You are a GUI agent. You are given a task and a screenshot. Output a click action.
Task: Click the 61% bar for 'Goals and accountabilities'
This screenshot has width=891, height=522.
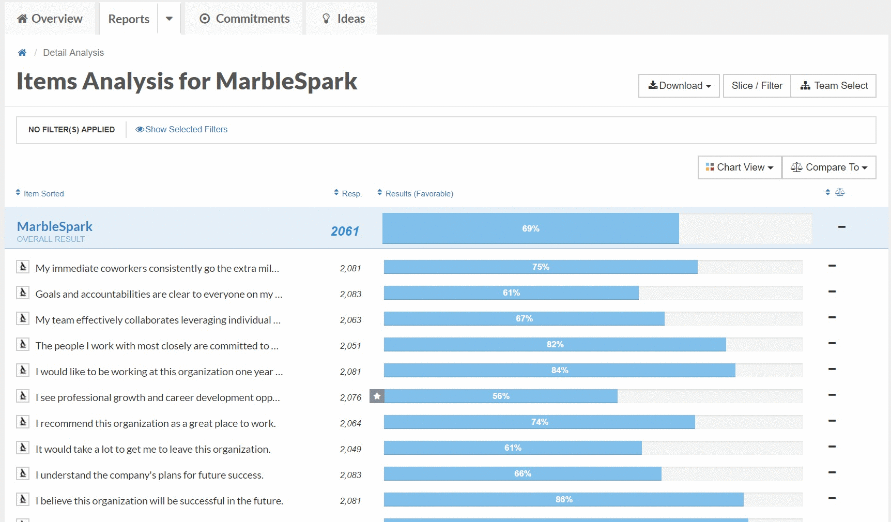tap(511, 293)
